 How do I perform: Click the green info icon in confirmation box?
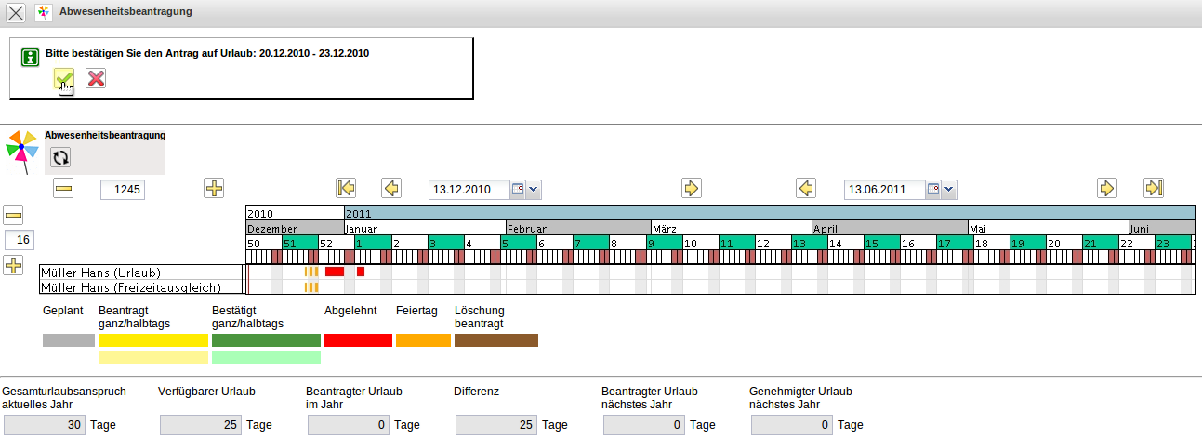click(31, 58)
